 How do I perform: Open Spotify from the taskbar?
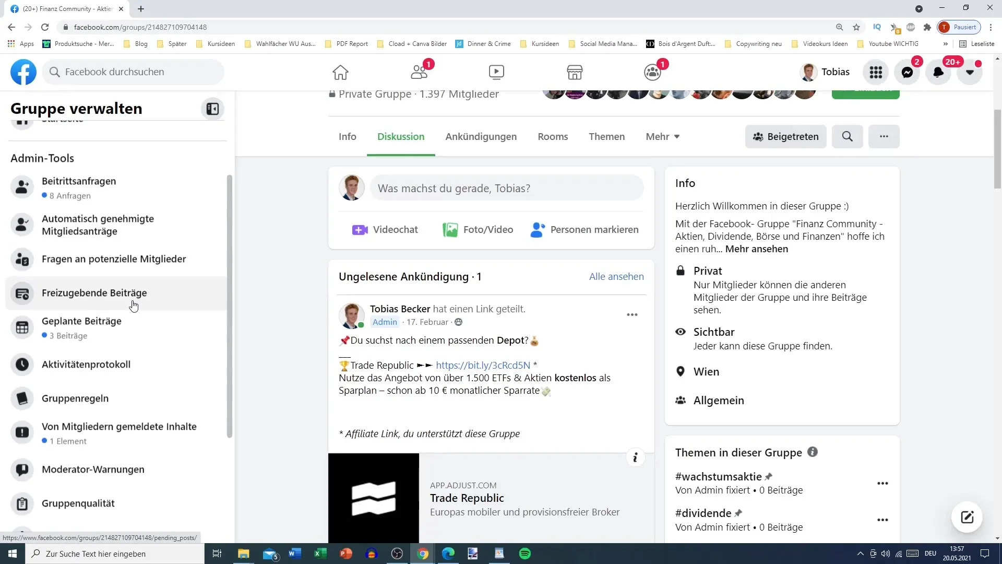pos(525,554)
